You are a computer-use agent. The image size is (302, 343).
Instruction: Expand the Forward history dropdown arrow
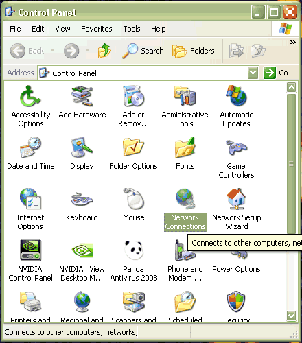87,50
